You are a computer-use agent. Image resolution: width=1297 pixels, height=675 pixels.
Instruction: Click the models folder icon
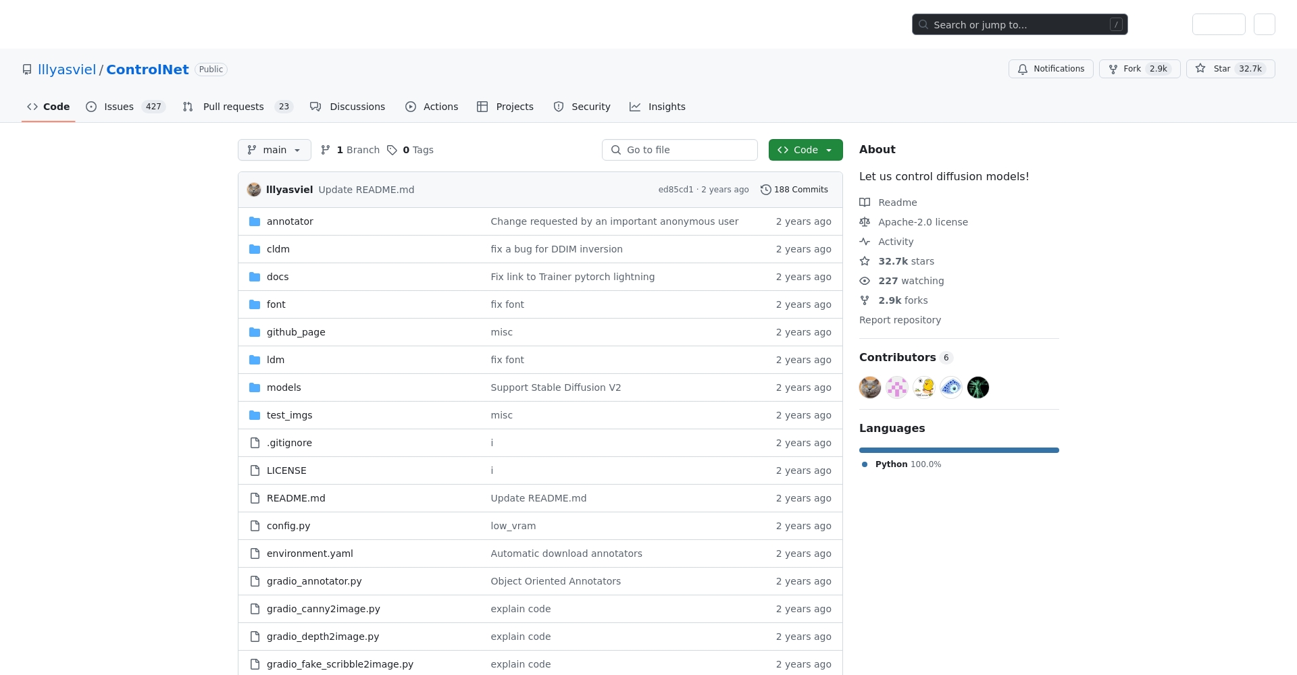coord(255,387)
